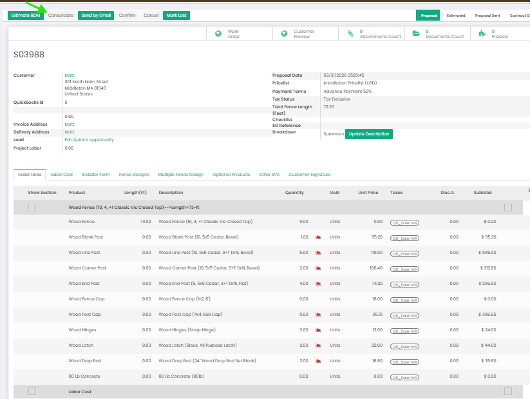530x399 pixels.
Task: Click the Consolidate button
Action: (61, 15)
